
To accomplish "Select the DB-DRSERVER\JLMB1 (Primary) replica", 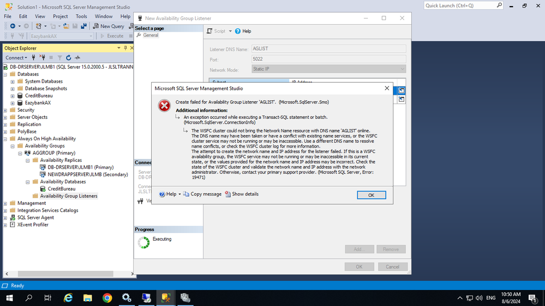I will point(81,167).
